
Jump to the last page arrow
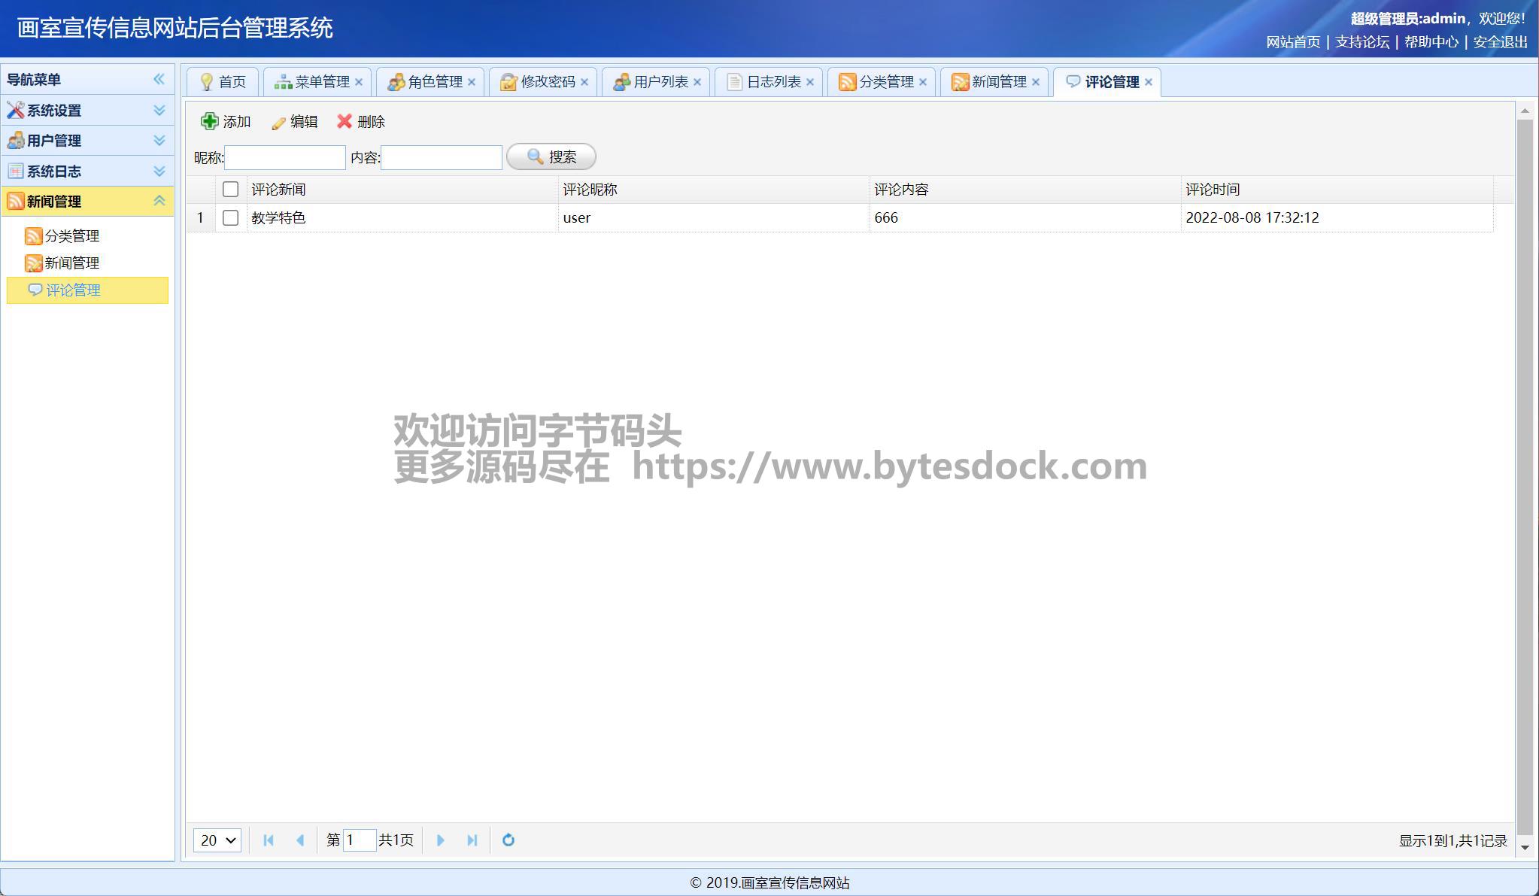472,840
